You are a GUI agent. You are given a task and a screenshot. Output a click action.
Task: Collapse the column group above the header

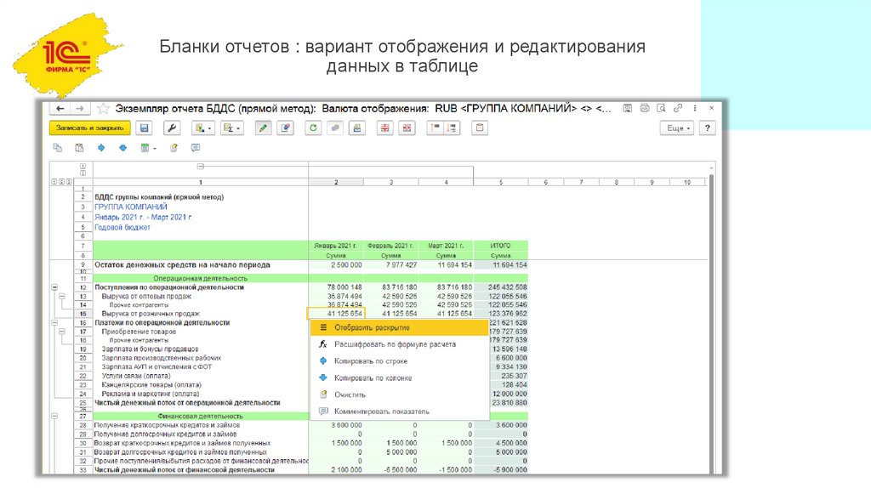(200, 167)
